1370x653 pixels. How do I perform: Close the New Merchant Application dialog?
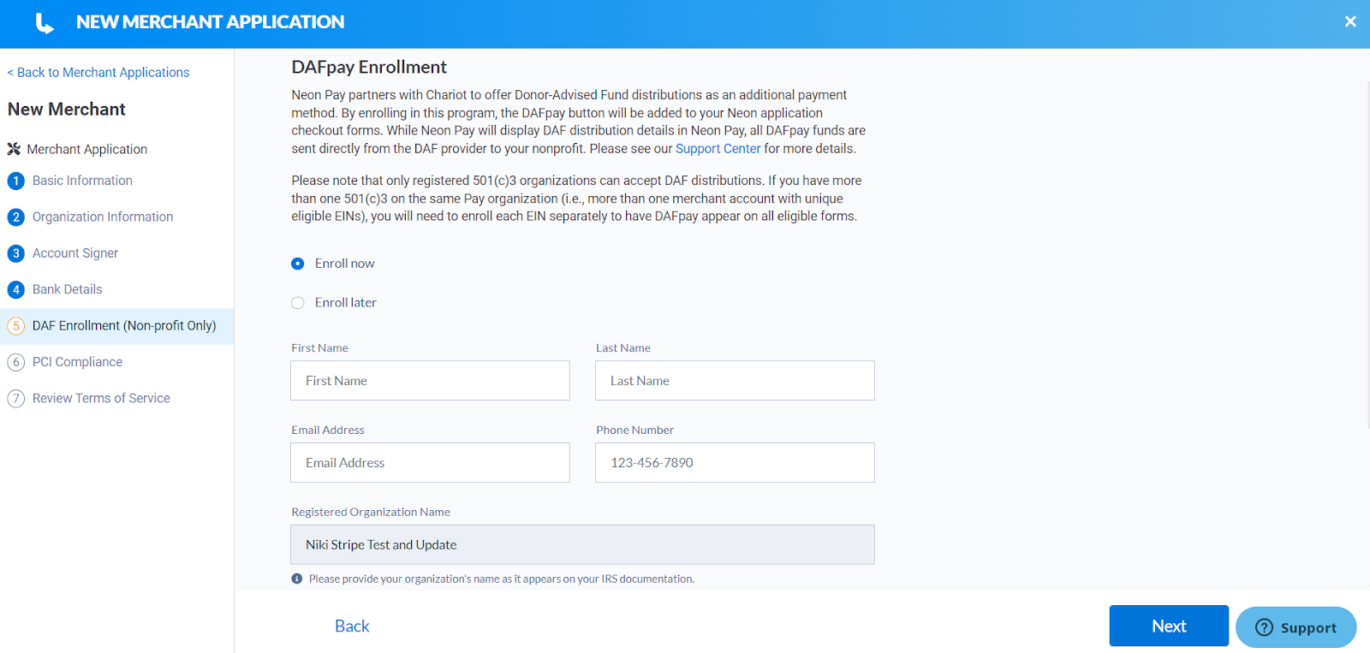pos(1350,21)
